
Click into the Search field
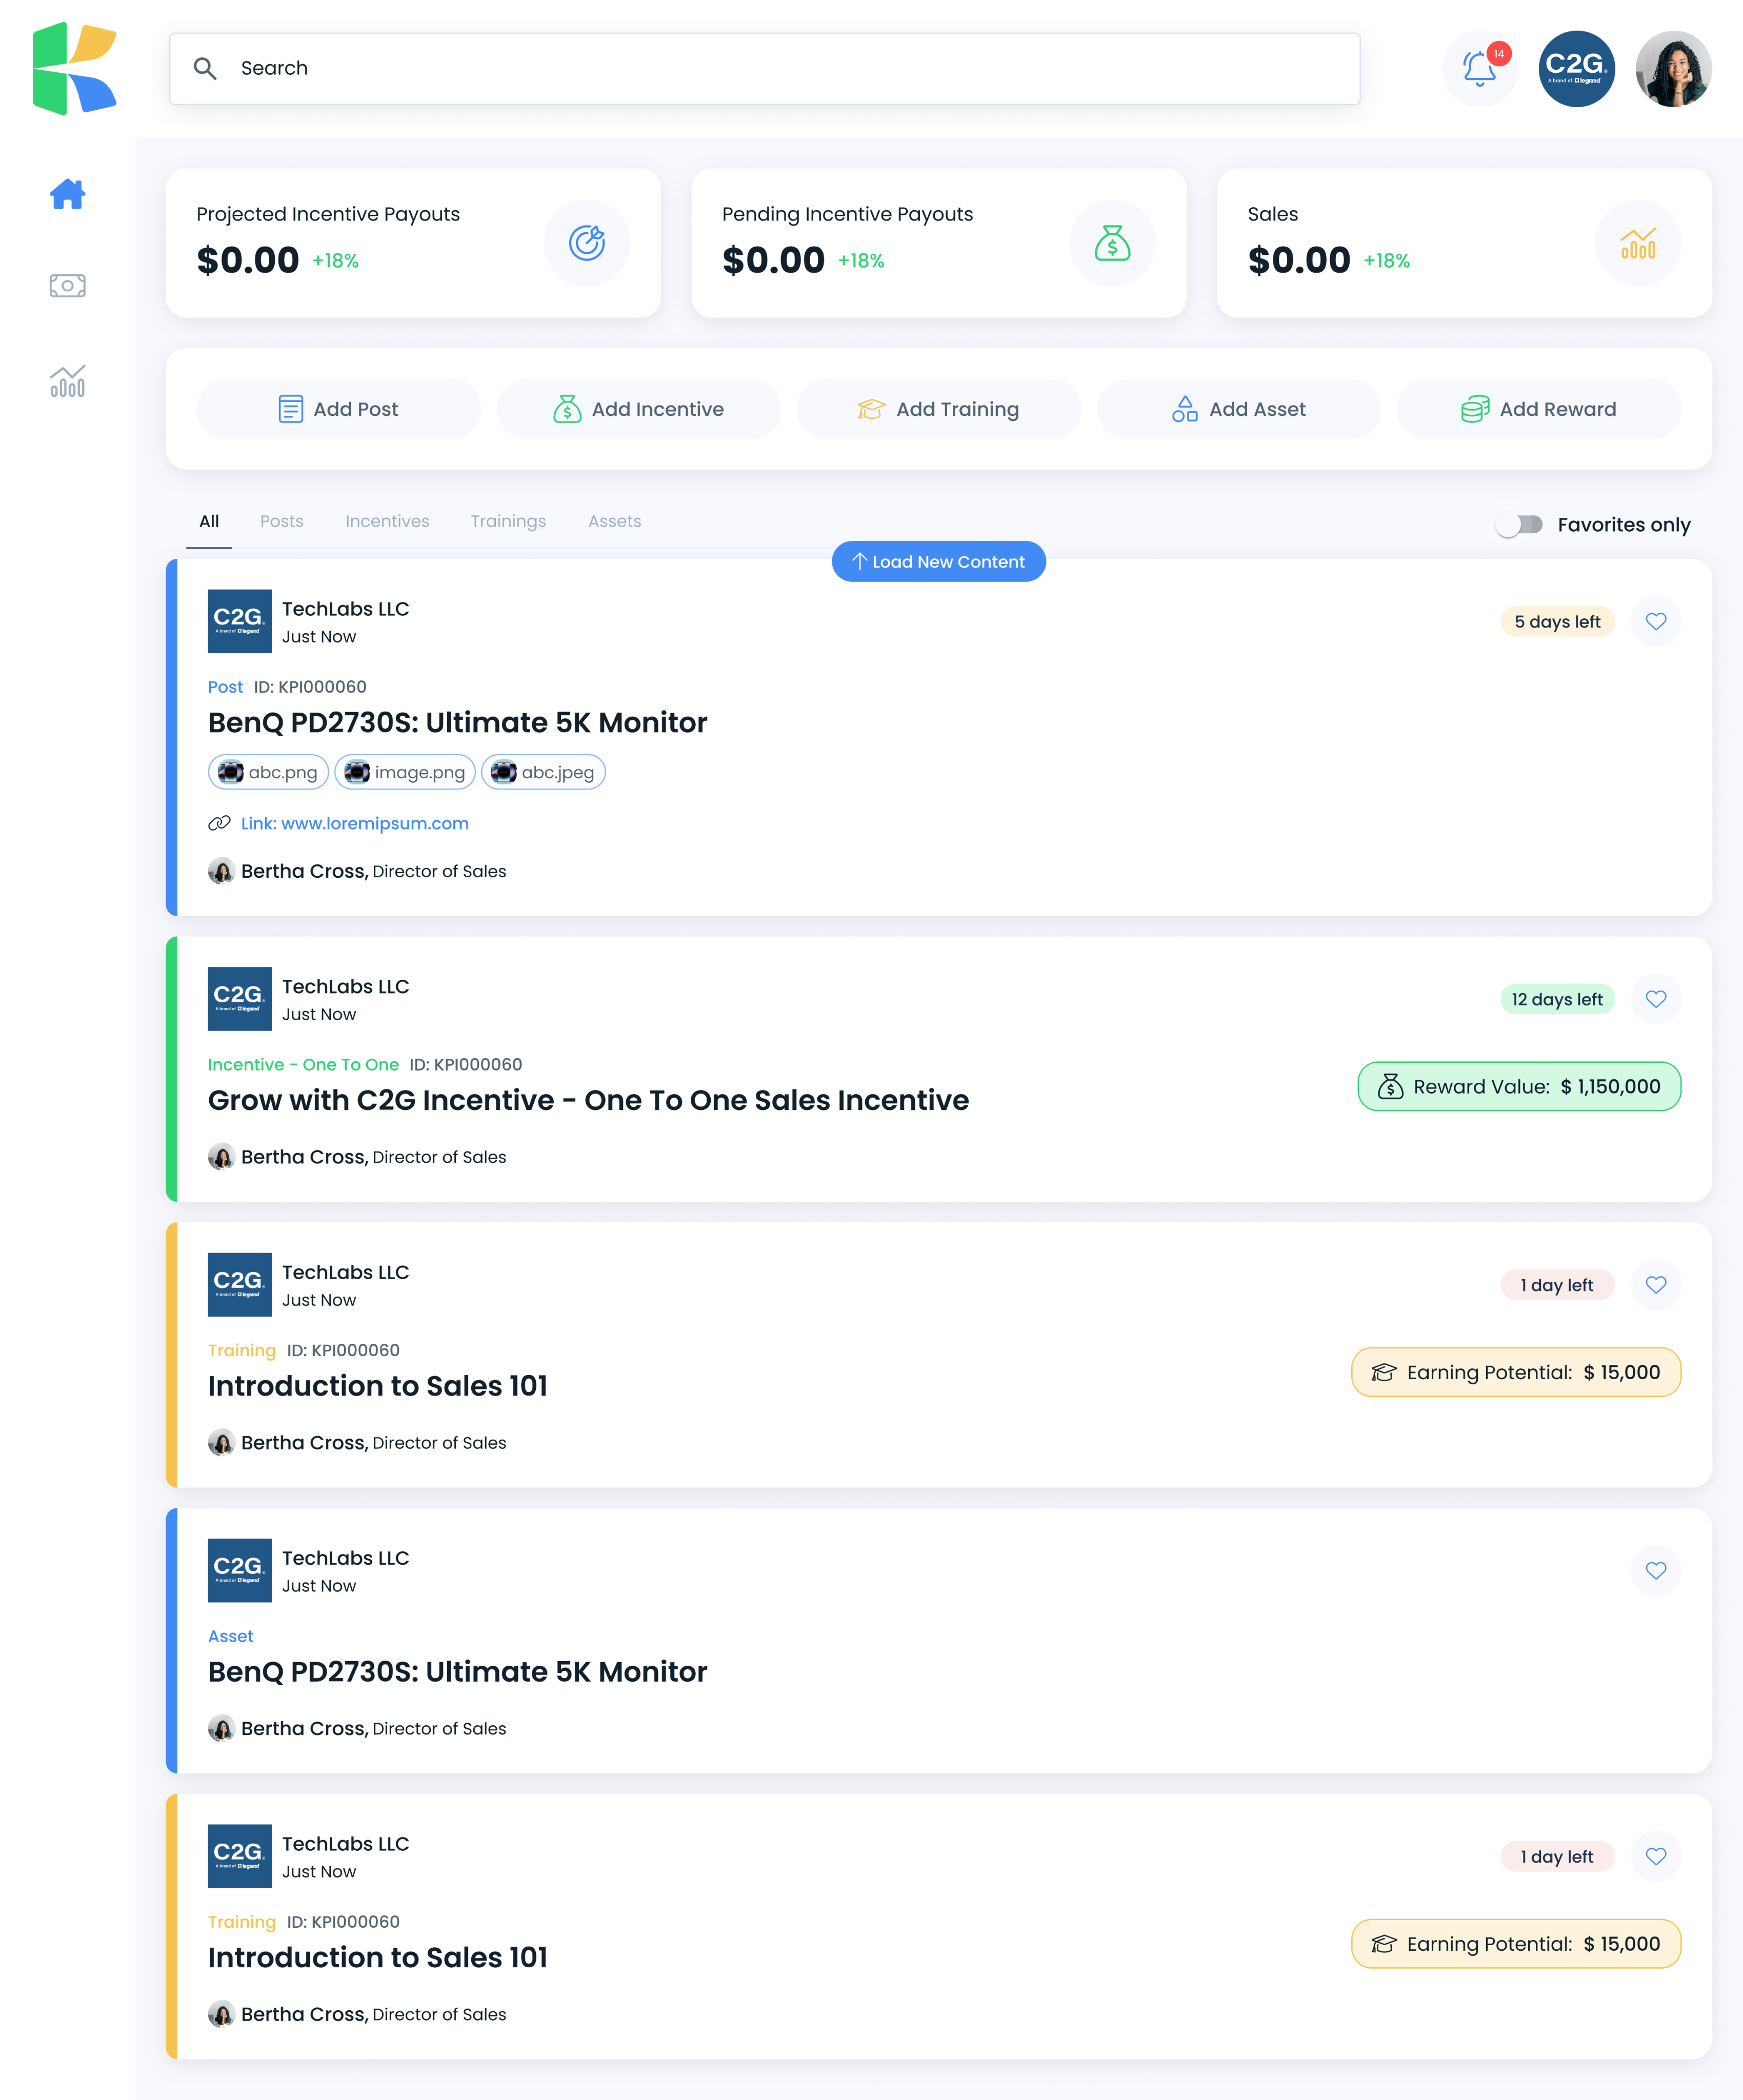764,68
